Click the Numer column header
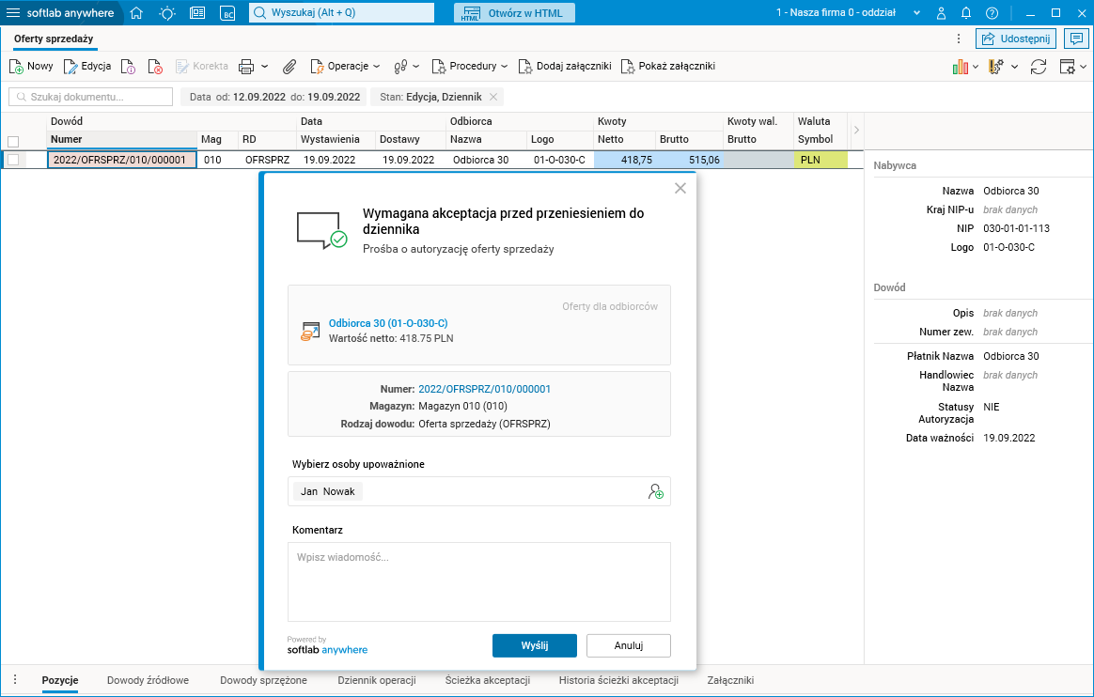This screenshot has height=697, width=1094. pos(122,139)
